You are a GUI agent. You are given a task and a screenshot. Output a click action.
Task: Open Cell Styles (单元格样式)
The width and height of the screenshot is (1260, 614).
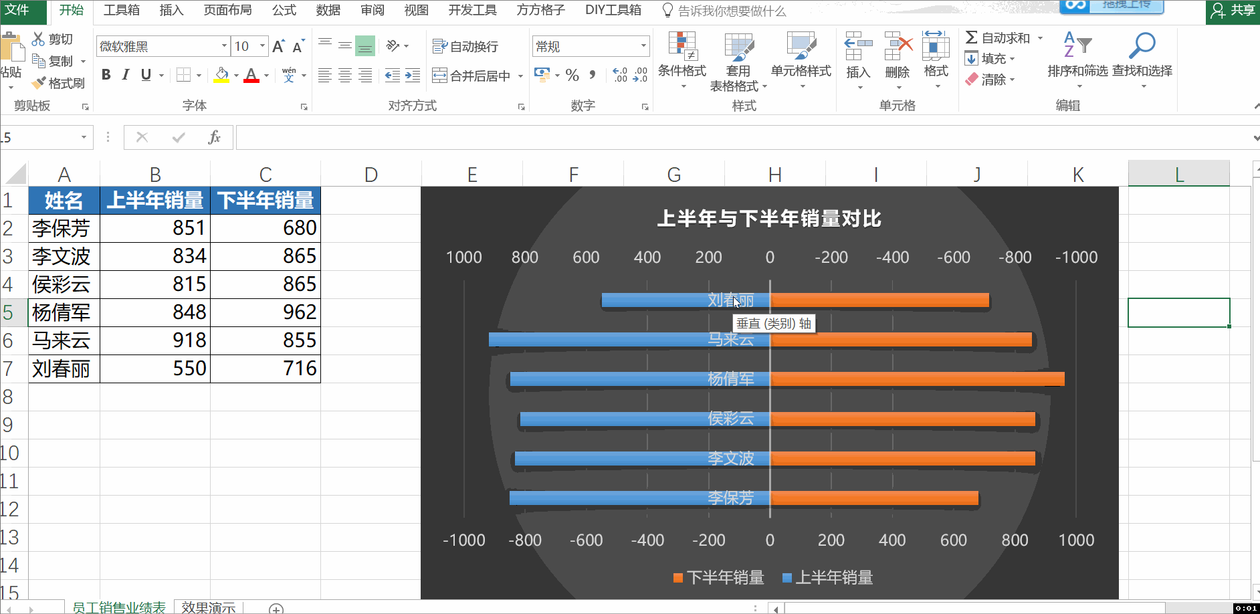[801, 62]
